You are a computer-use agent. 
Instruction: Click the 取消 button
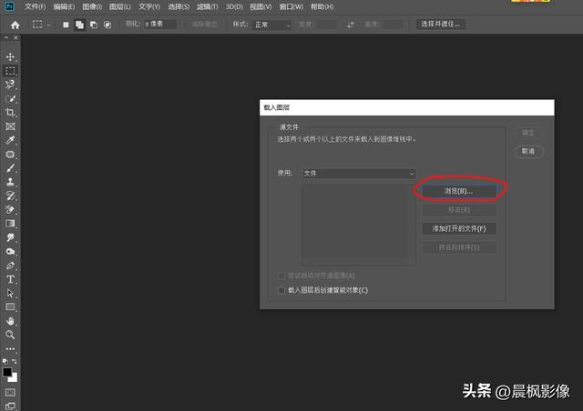click(528, 151)
